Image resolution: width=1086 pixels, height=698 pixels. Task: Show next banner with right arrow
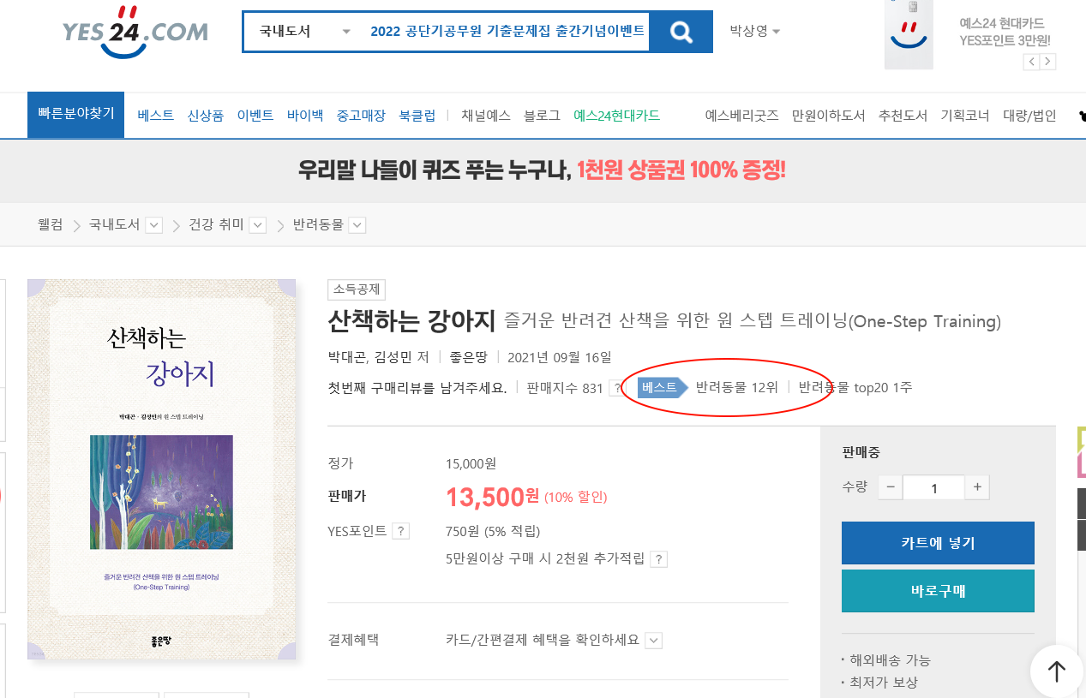point(1048,62)
